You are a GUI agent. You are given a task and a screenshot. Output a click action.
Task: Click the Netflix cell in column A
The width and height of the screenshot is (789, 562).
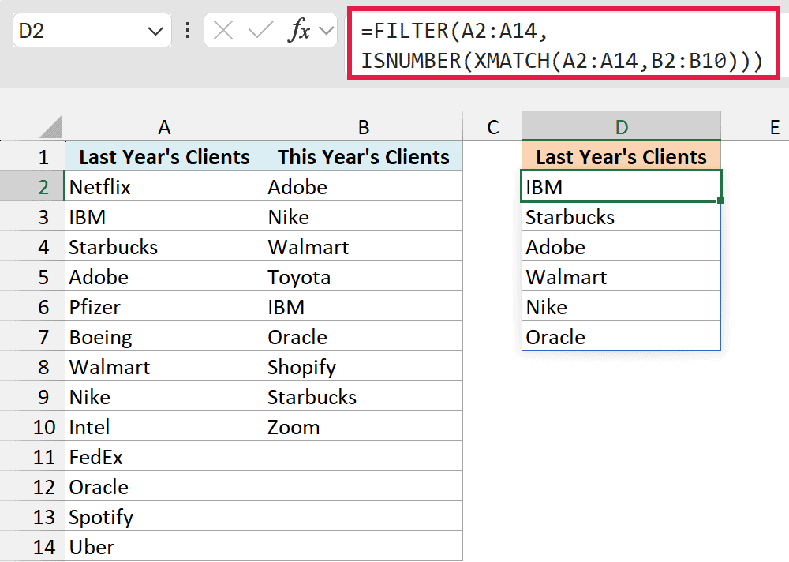(164, 186)
